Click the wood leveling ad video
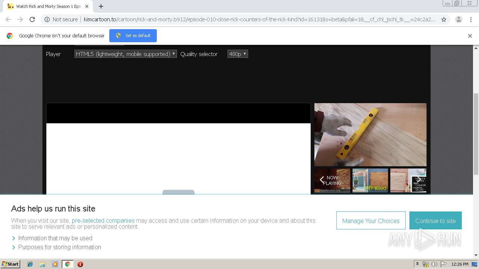Image resolution: width=479 pixels, height=269 pixels. (x=370, y=134)
